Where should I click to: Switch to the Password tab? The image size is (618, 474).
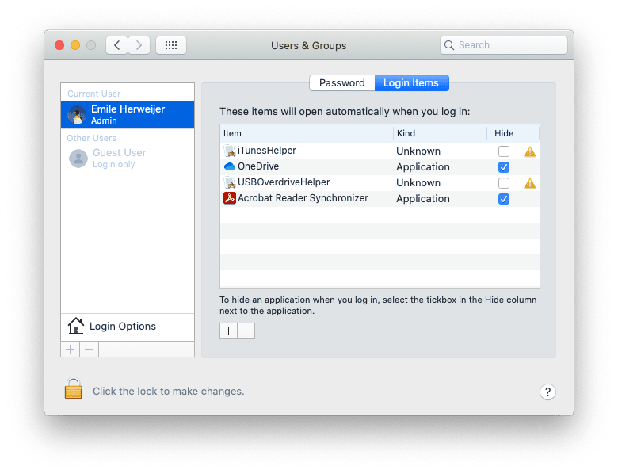pos(342,82)
